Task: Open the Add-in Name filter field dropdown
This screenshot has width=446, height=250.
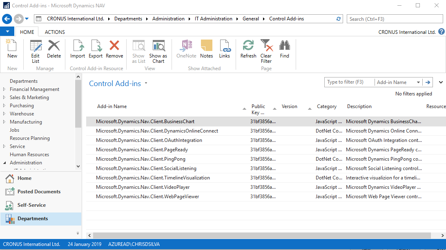Action: click(x=418, y=82)
